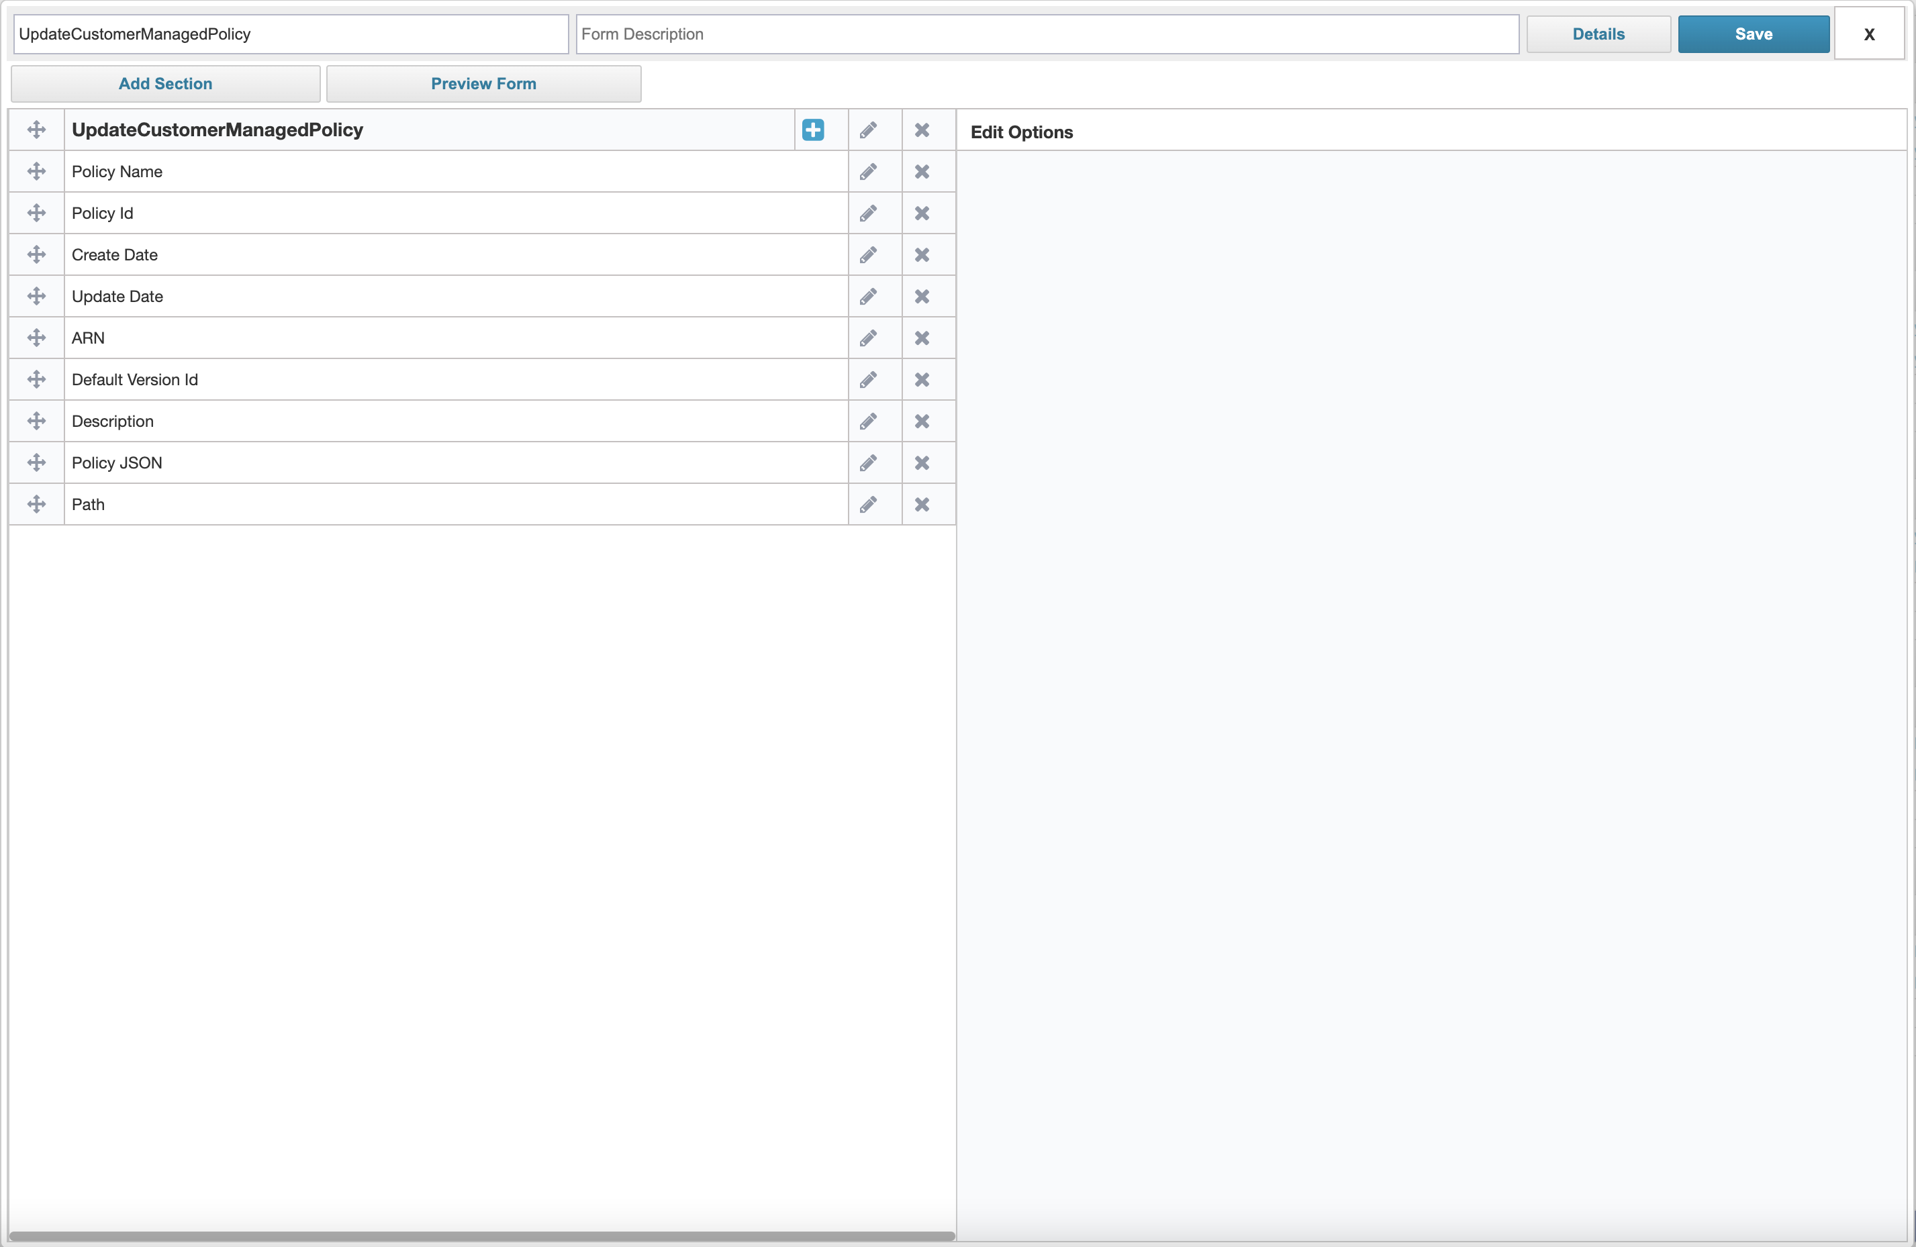
Task: Open form Details
Action: 1598,34
